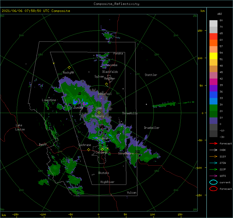The image size is (233, 218).
Task: Click the Stettler town label
Action: pyautogui.click(x=151, y=75)
